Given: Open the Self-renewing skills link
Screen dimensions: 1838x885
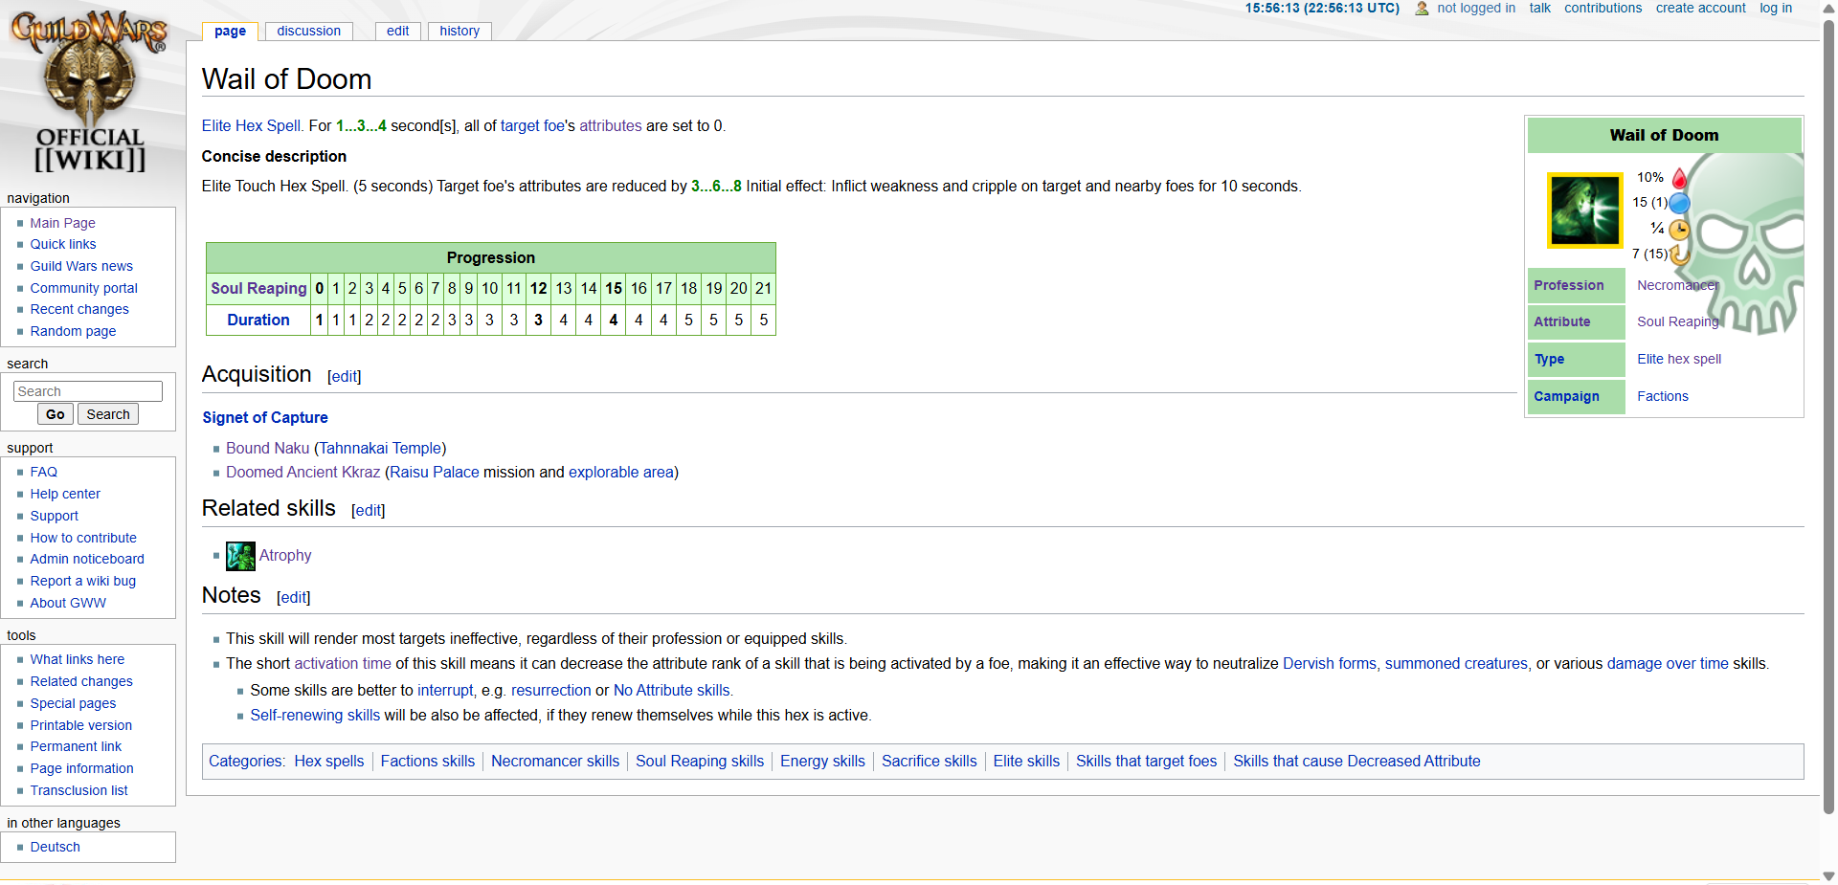Looking at the screenshot, I should [x=315, y=715].
